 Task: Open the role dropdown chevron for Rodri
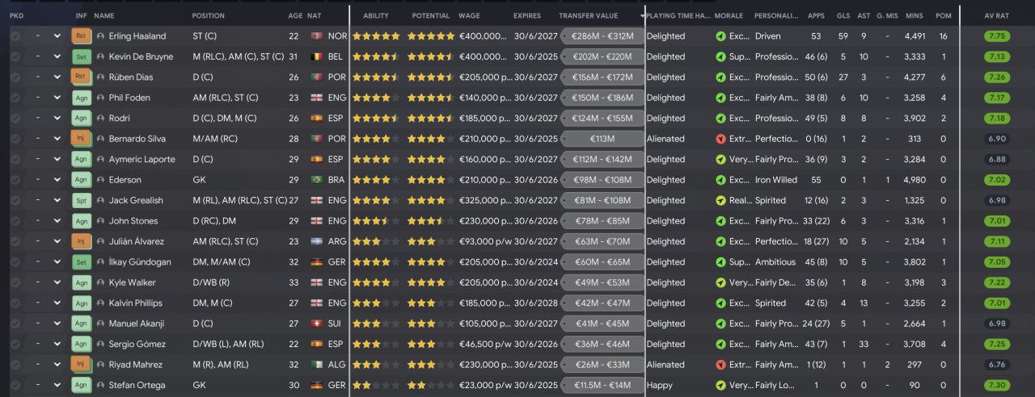point(57,119)
